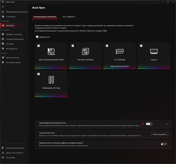Click the Переключатель световых эффектов модулей памяти title
Viewport: 176px width, 164px height.
point(61,143)
